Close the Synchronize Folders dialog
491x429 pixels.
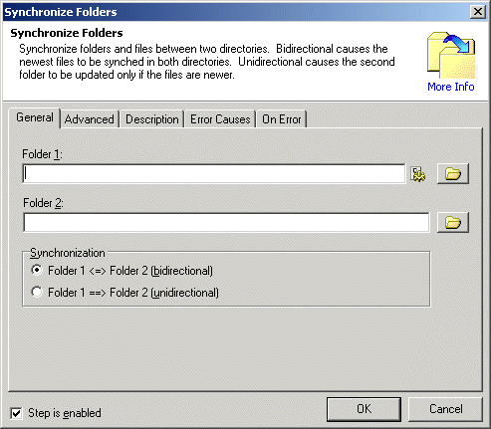tap(478, 12)
